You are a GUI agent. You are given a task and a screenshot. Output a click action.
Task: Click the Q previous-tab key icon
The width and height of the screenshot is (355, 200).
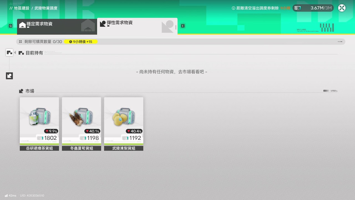[11, 26]
